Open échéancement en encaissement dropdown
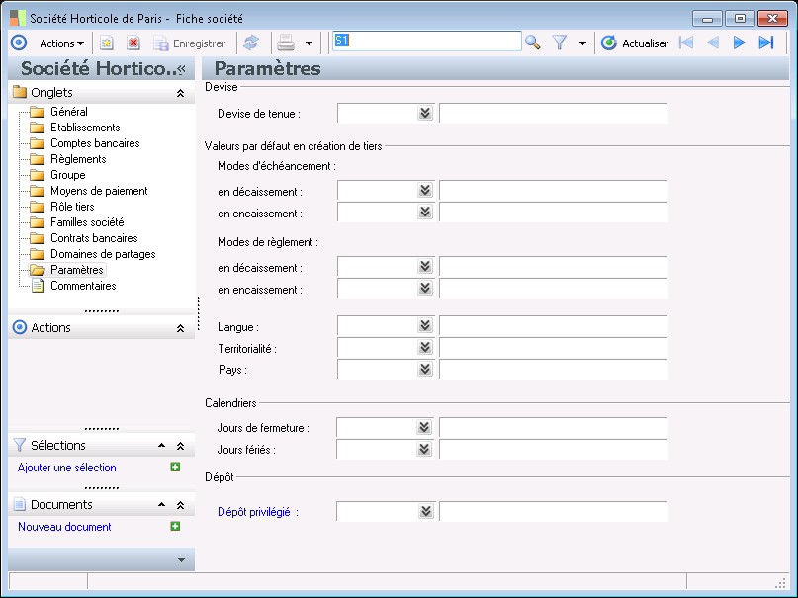This screenshot has width=798, height=598. click(425, 212)
